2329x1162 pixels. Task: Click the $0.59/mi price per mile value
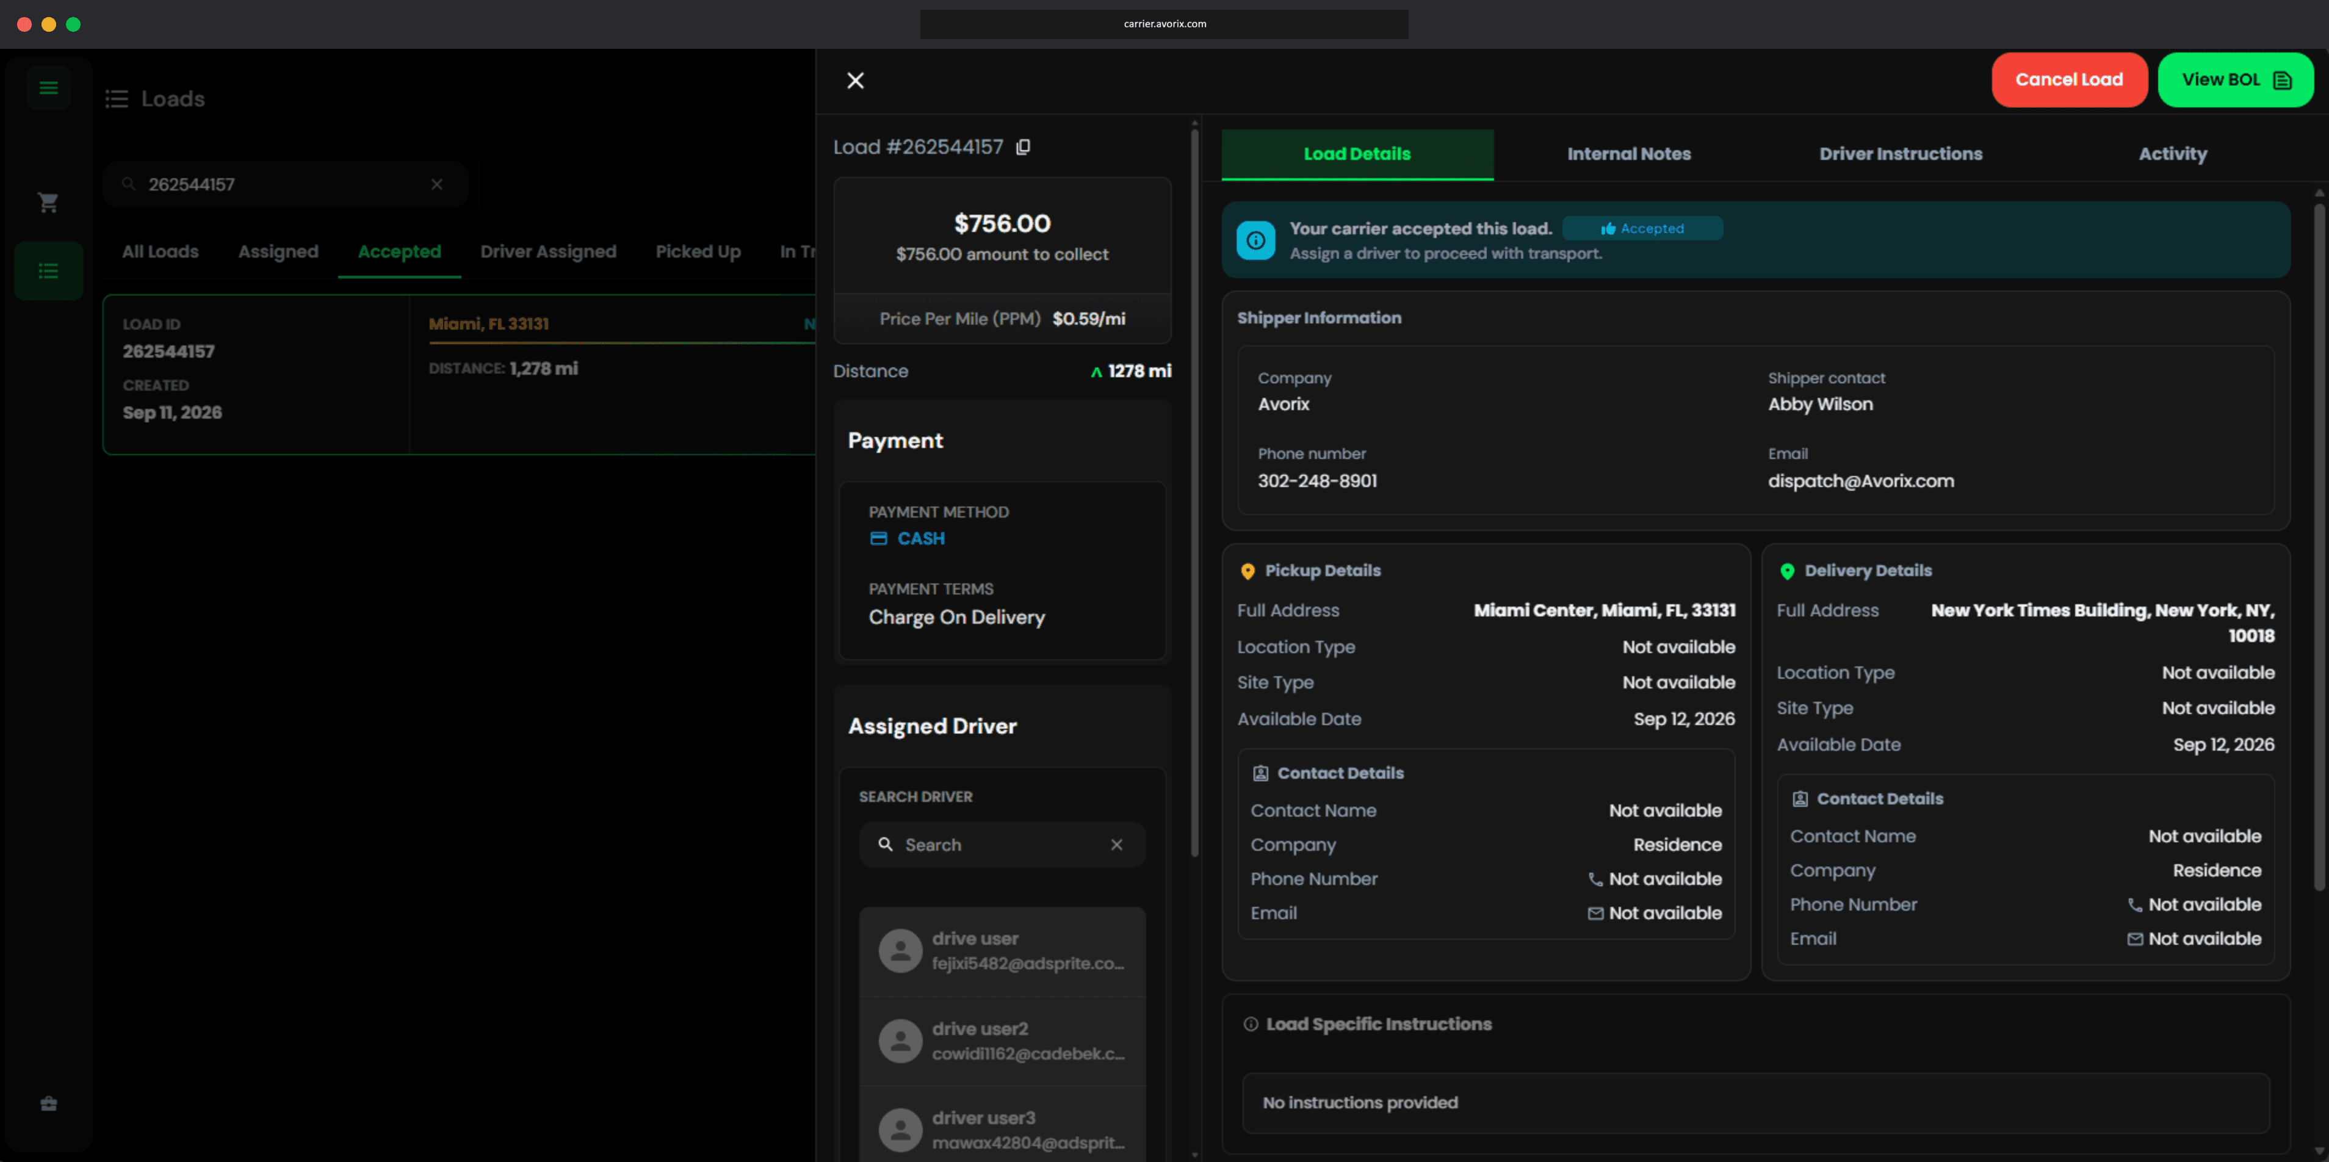tap(1089, 319)
